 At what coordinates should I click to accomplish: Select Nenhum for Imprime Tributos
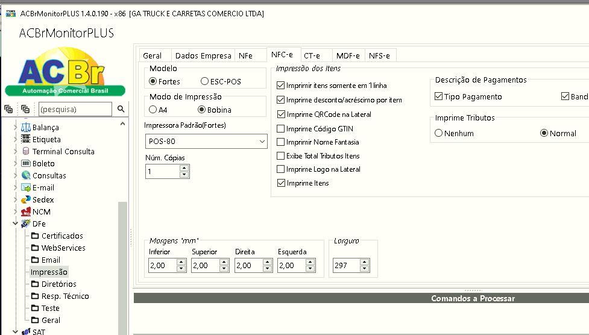438,133
